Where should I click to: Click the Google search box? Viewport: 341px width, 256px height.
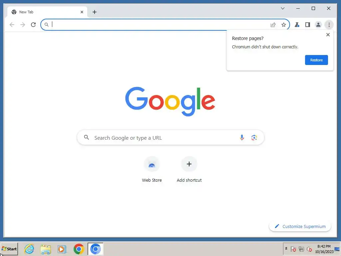click(x=170, y=138)
